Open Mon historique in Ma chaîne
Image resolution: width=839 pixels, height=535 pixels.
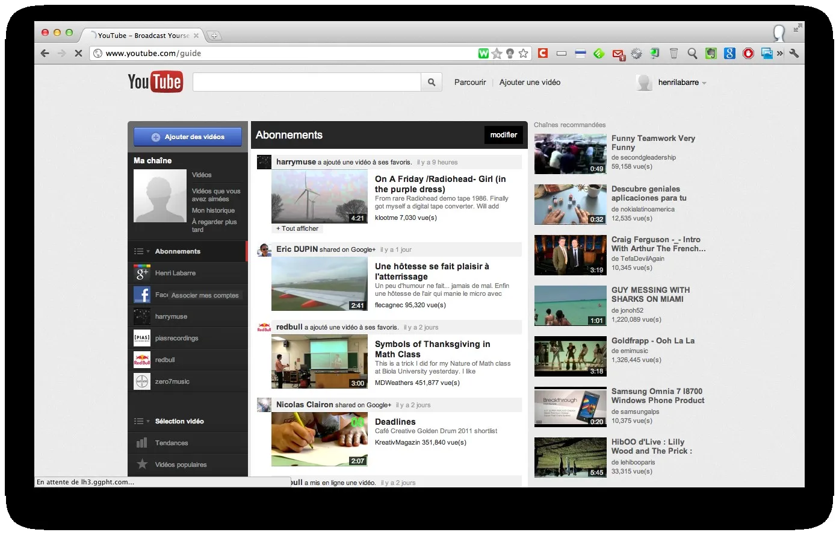213,210
